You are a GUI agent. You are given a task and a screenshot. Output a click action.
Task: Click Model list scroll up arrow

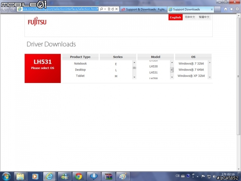[x=172, y=63]
